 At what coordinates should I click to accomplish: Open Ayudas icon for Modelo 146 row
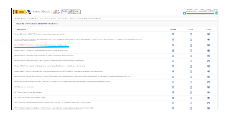tap(208, 61)
